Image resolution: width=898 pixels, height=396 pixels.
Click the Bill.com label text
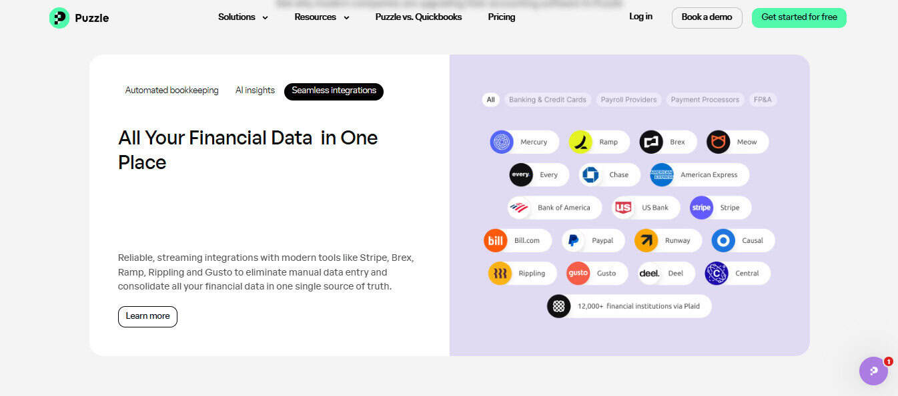point(527,240)
